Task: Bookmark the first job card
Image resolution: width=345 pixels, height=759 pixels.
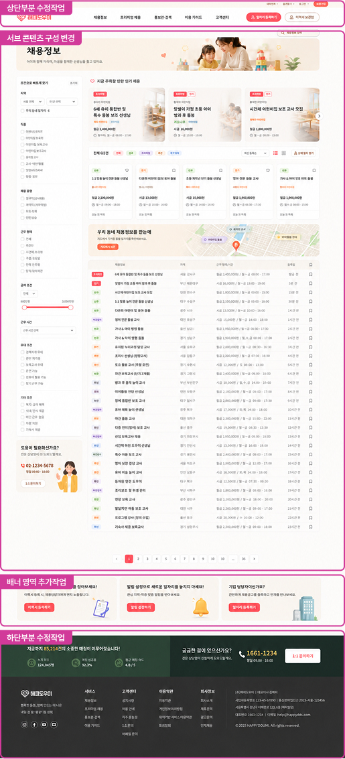Action: [x=127, y=170]
